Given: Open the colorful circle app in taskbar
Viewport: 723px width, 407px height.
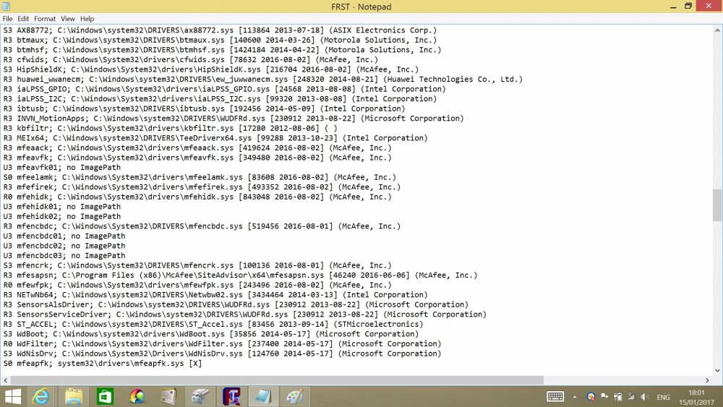Looking at the screenshot, I should click(137, 396).
